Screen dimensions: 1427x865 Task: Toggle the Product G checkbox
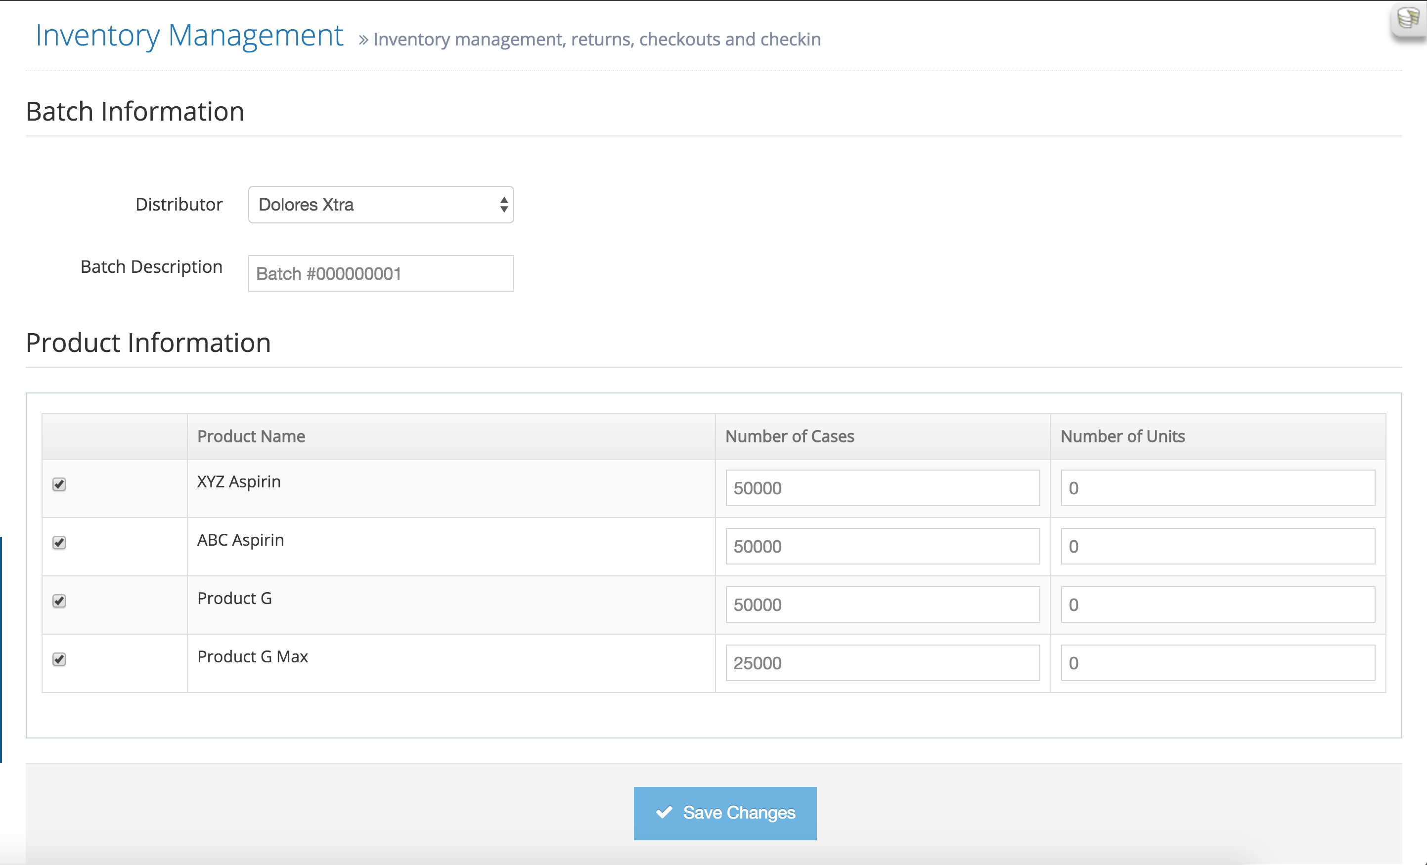[x=59, y=601]
